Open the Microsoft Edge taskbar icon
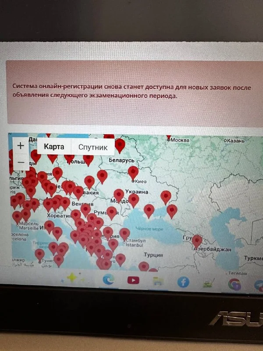This screenshot has width=263, height=351. (108, 279)
